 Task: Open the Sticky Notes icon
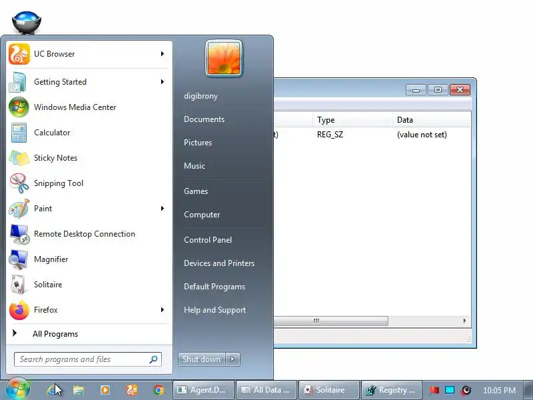[19, 158]
